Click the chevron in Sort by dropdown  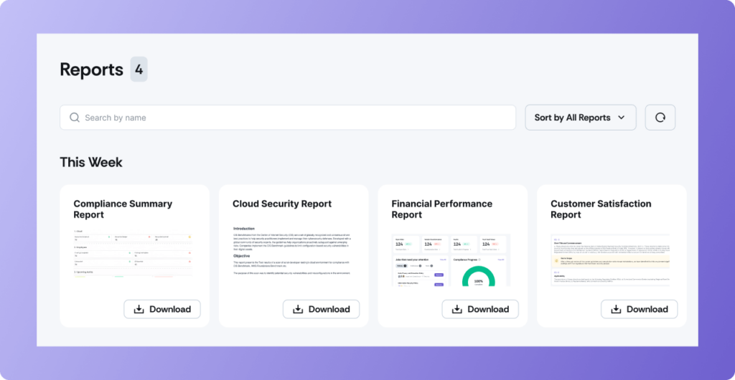pos(622,118)
